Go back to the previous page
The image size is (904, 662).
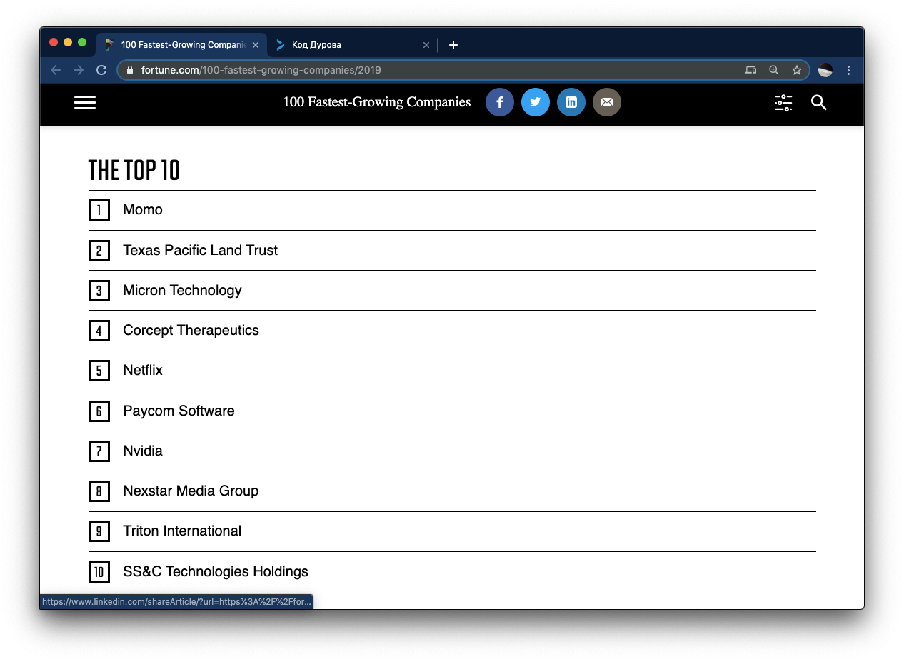pos(56,70)
